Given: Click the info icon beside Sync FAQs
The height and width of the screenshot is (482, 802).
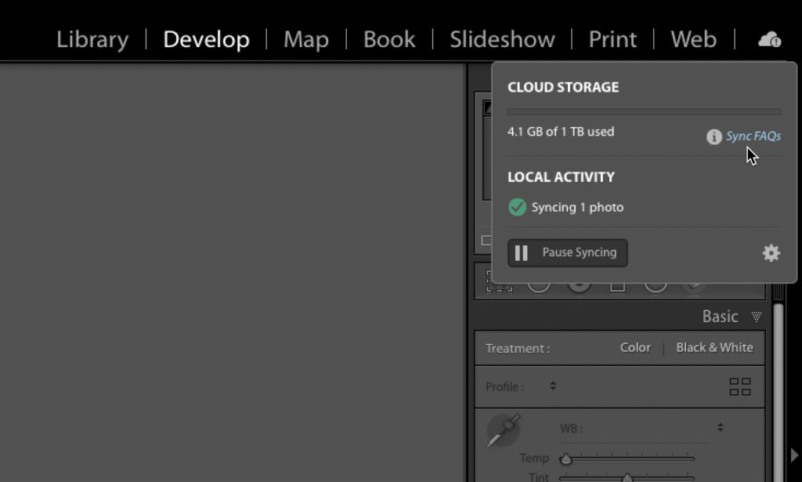Looking at the screenshot, I should click(714, 136).
